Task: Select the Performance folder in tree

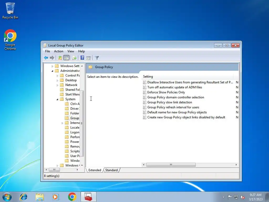Action: point(73,137)
